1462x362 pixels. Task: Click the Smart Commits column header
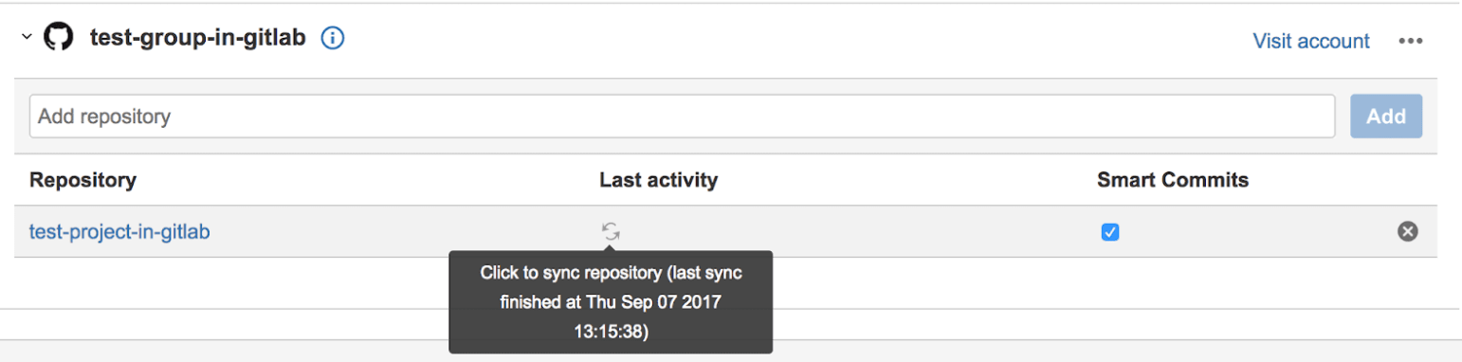coord(1173,180)
